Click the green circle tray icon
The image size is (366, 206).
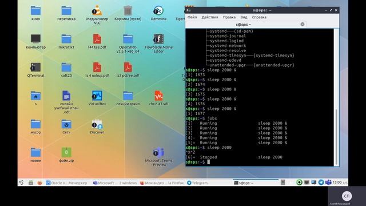point(299,183)
